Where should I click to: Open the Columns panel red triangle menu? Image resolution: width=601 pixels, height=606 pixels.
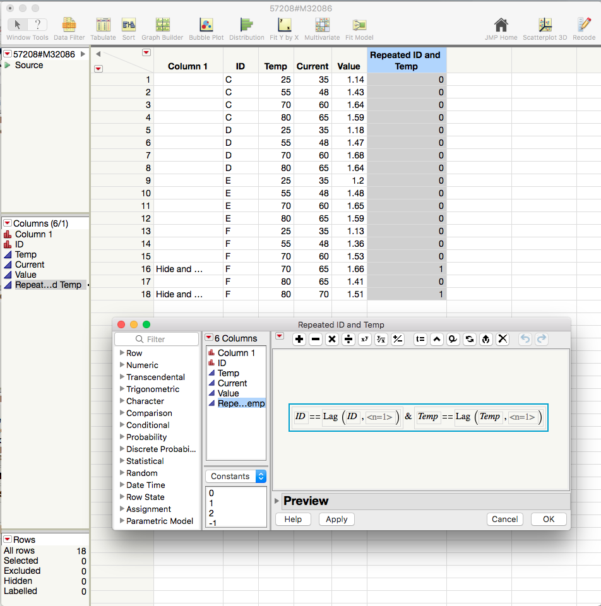(x=8, y=223)
